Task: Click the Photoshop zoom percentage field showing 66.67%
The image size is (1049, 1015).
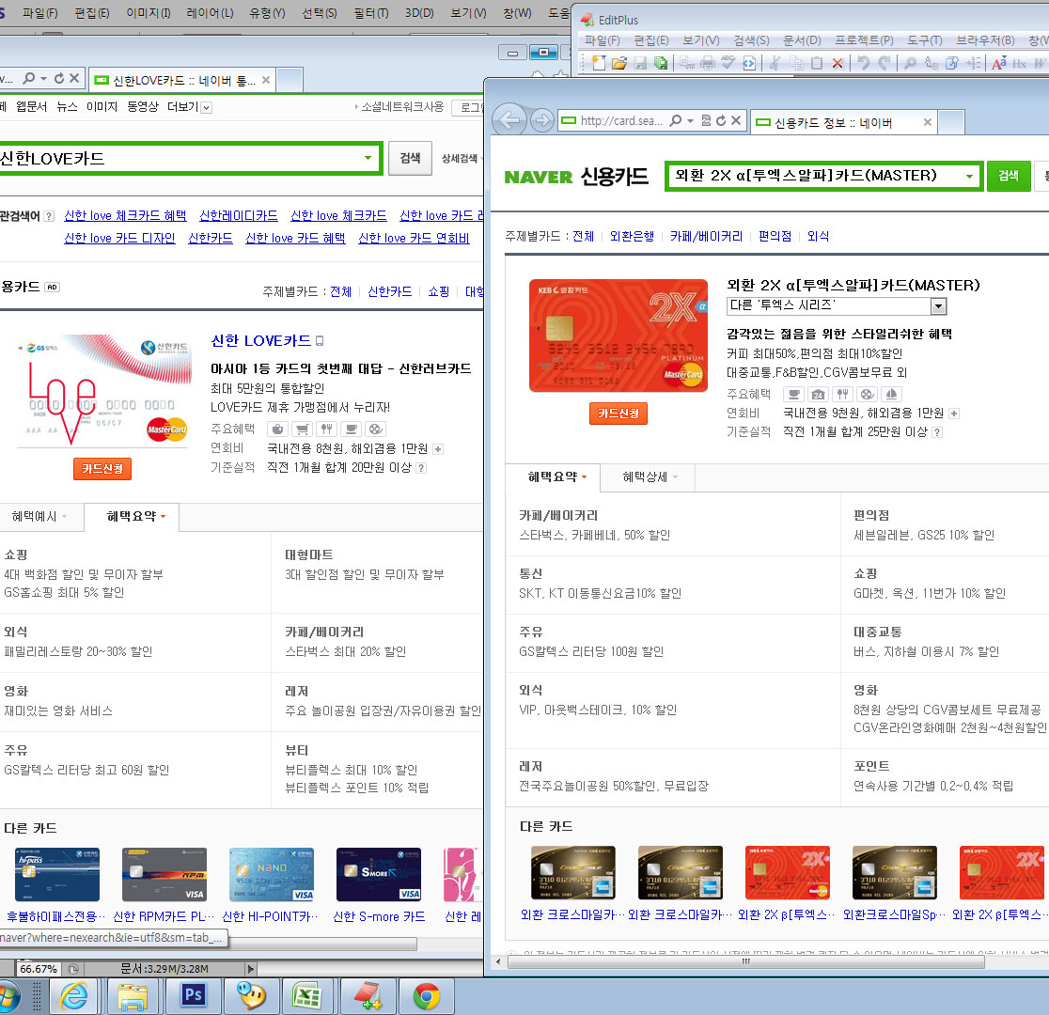Action: point(39,968)
